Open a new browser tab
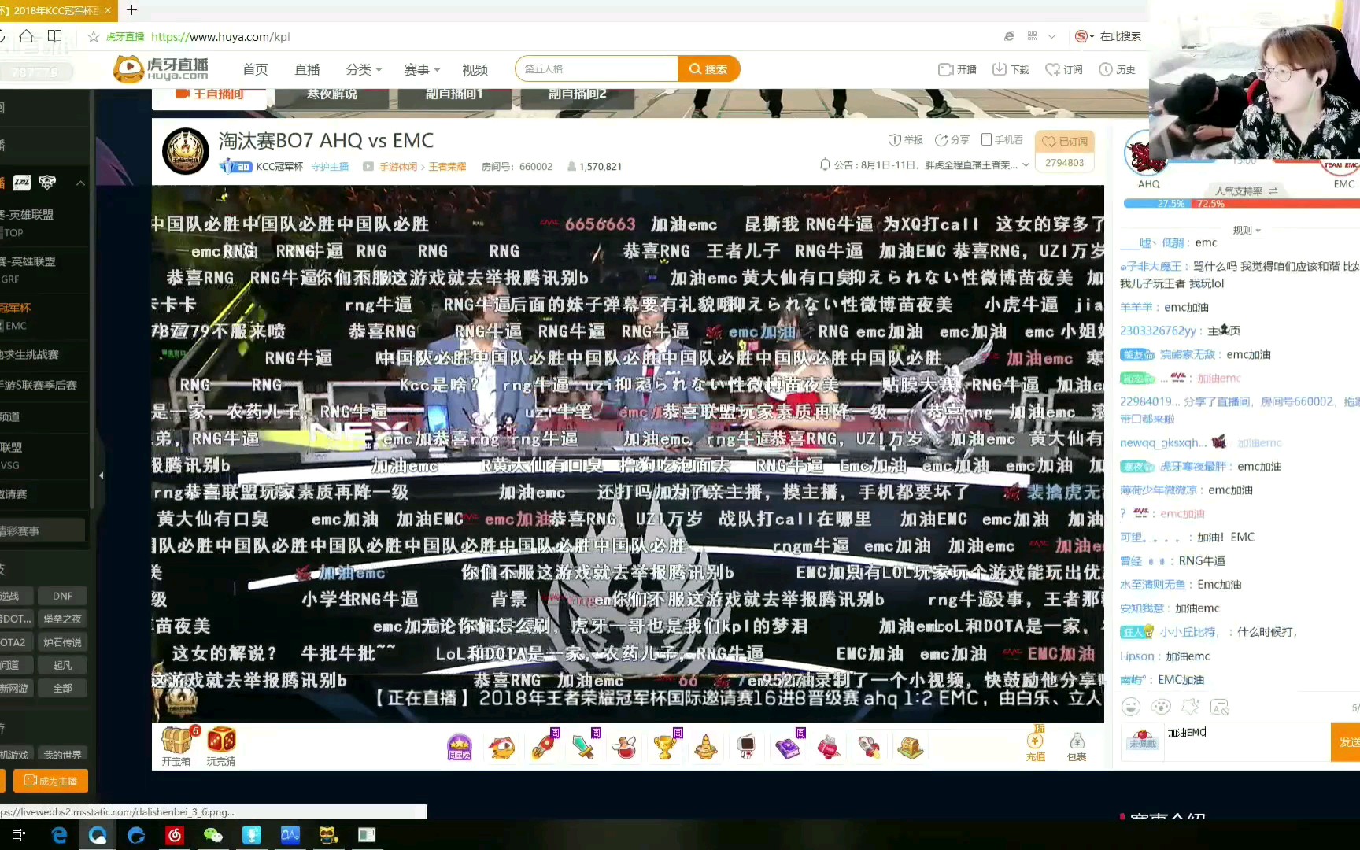Viewport: 1360px width, 850px height. coord(131,10)
